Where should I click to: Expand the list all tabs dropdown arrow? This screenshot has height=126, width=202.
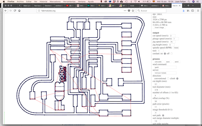click(x=193, y=5)
